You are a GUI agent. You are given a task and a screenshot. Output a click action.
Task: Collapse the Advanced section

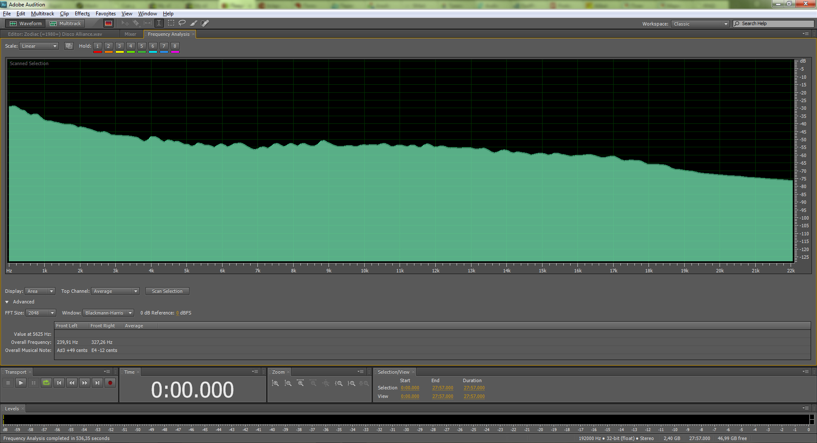(7, 302)
